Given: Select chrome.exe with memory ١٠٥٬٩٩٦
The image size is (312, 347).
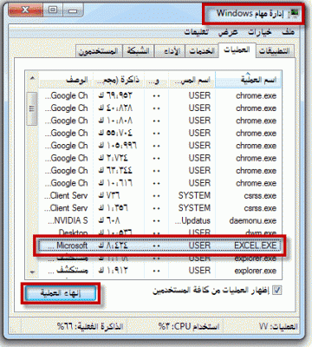Looking at the screenshot, I should 256,146.
